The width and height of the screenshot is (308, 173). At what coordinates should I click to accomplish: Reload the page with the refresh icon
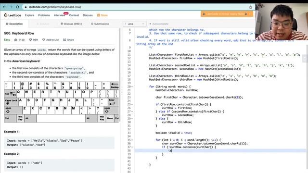coord(17,7)
